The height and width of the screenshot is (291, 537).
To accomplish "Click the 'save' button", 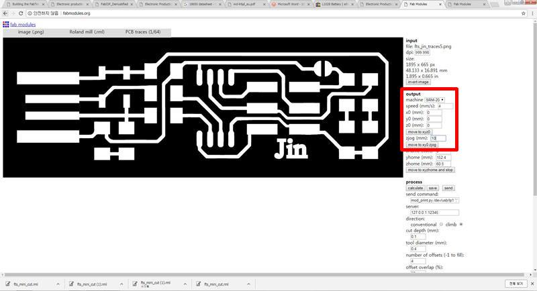I will tap(432, 188).
